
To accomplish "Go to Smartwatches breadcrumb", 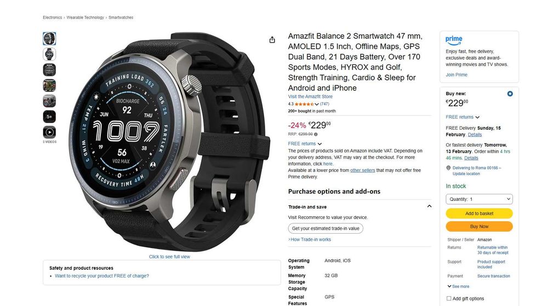I will tap(121, 18).
